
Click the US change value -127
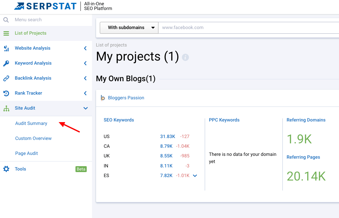[x=185, y=136]
